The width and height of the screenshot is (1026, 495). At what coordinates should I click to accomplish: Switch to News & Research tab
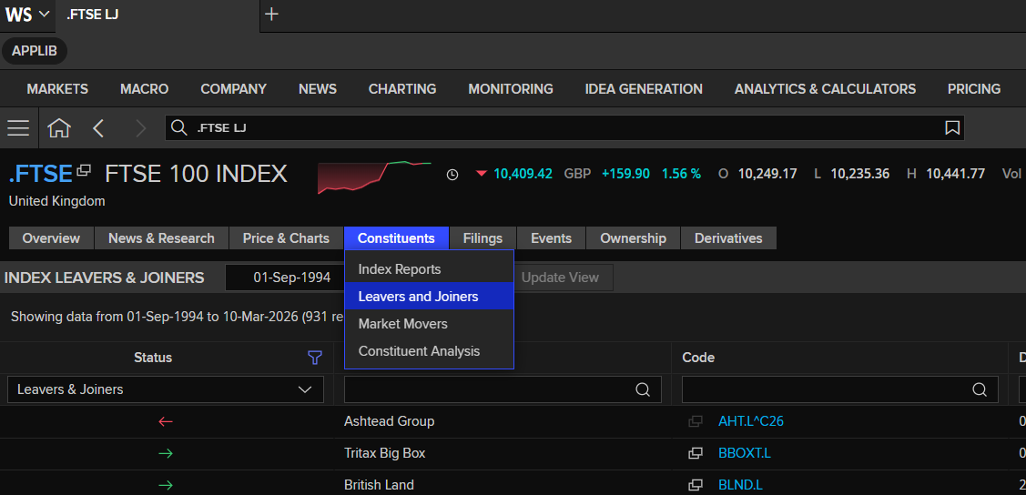[162, 238]
